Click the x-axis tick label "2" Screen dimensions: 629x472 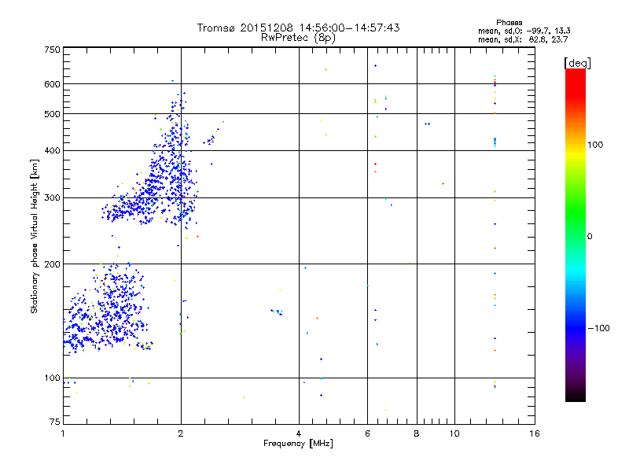coord(181,433)
